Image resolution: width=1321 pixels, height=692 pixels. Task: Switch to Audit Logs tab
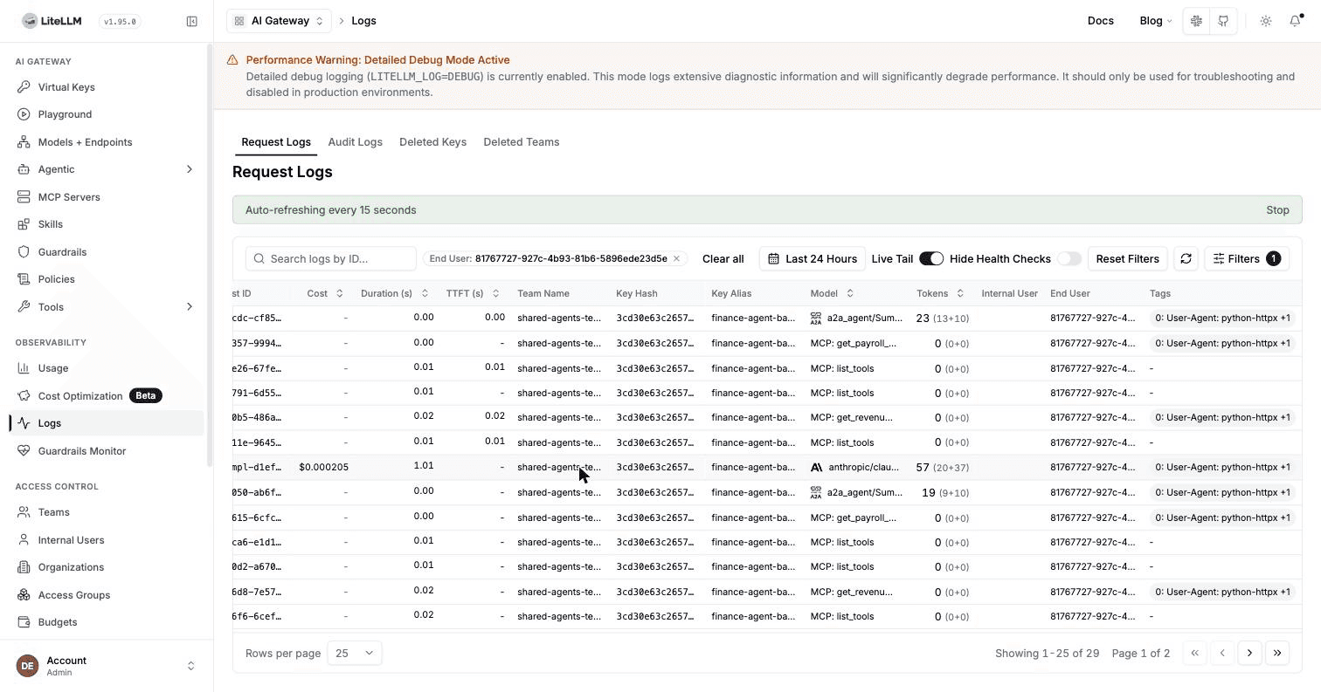point(355,142)
